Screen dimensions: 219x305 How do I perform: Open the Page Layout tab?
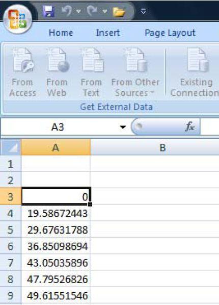coord(170,33)
